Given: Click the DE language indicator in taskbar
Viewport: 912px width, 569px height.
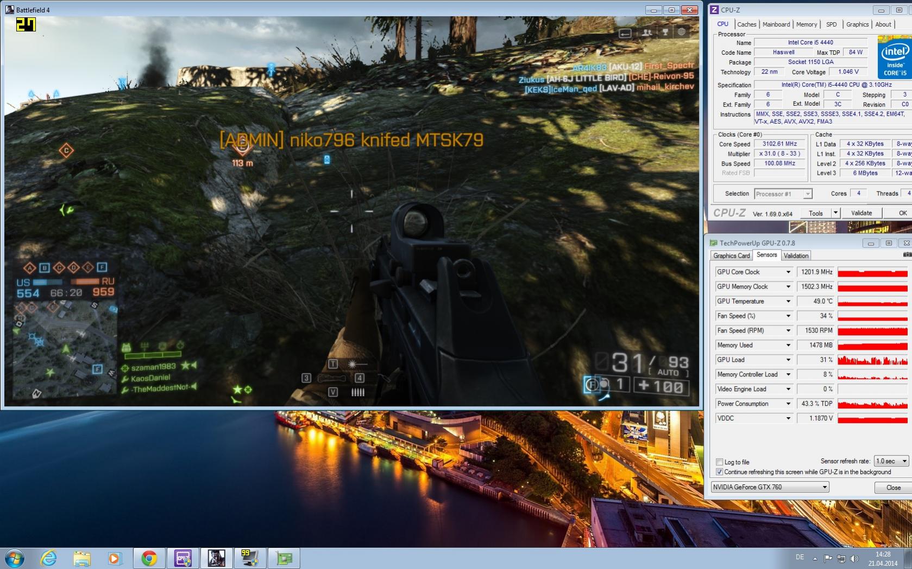Looking at the screenshot, I should [x=800, y=557].
